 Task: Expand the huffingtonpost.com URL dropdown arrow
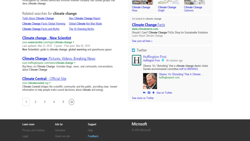pyautogui.click(x=75, y=63)
